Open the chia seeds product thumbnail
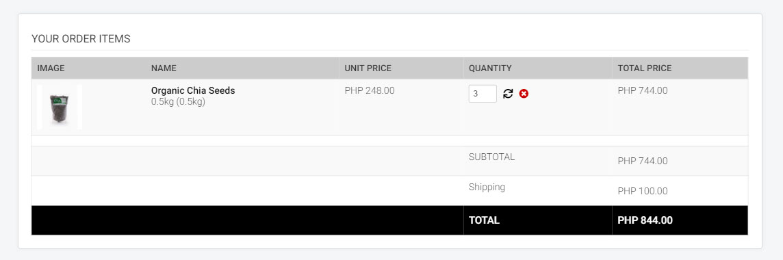Viewport: 783px width, 260px height. tap(60, 107)
